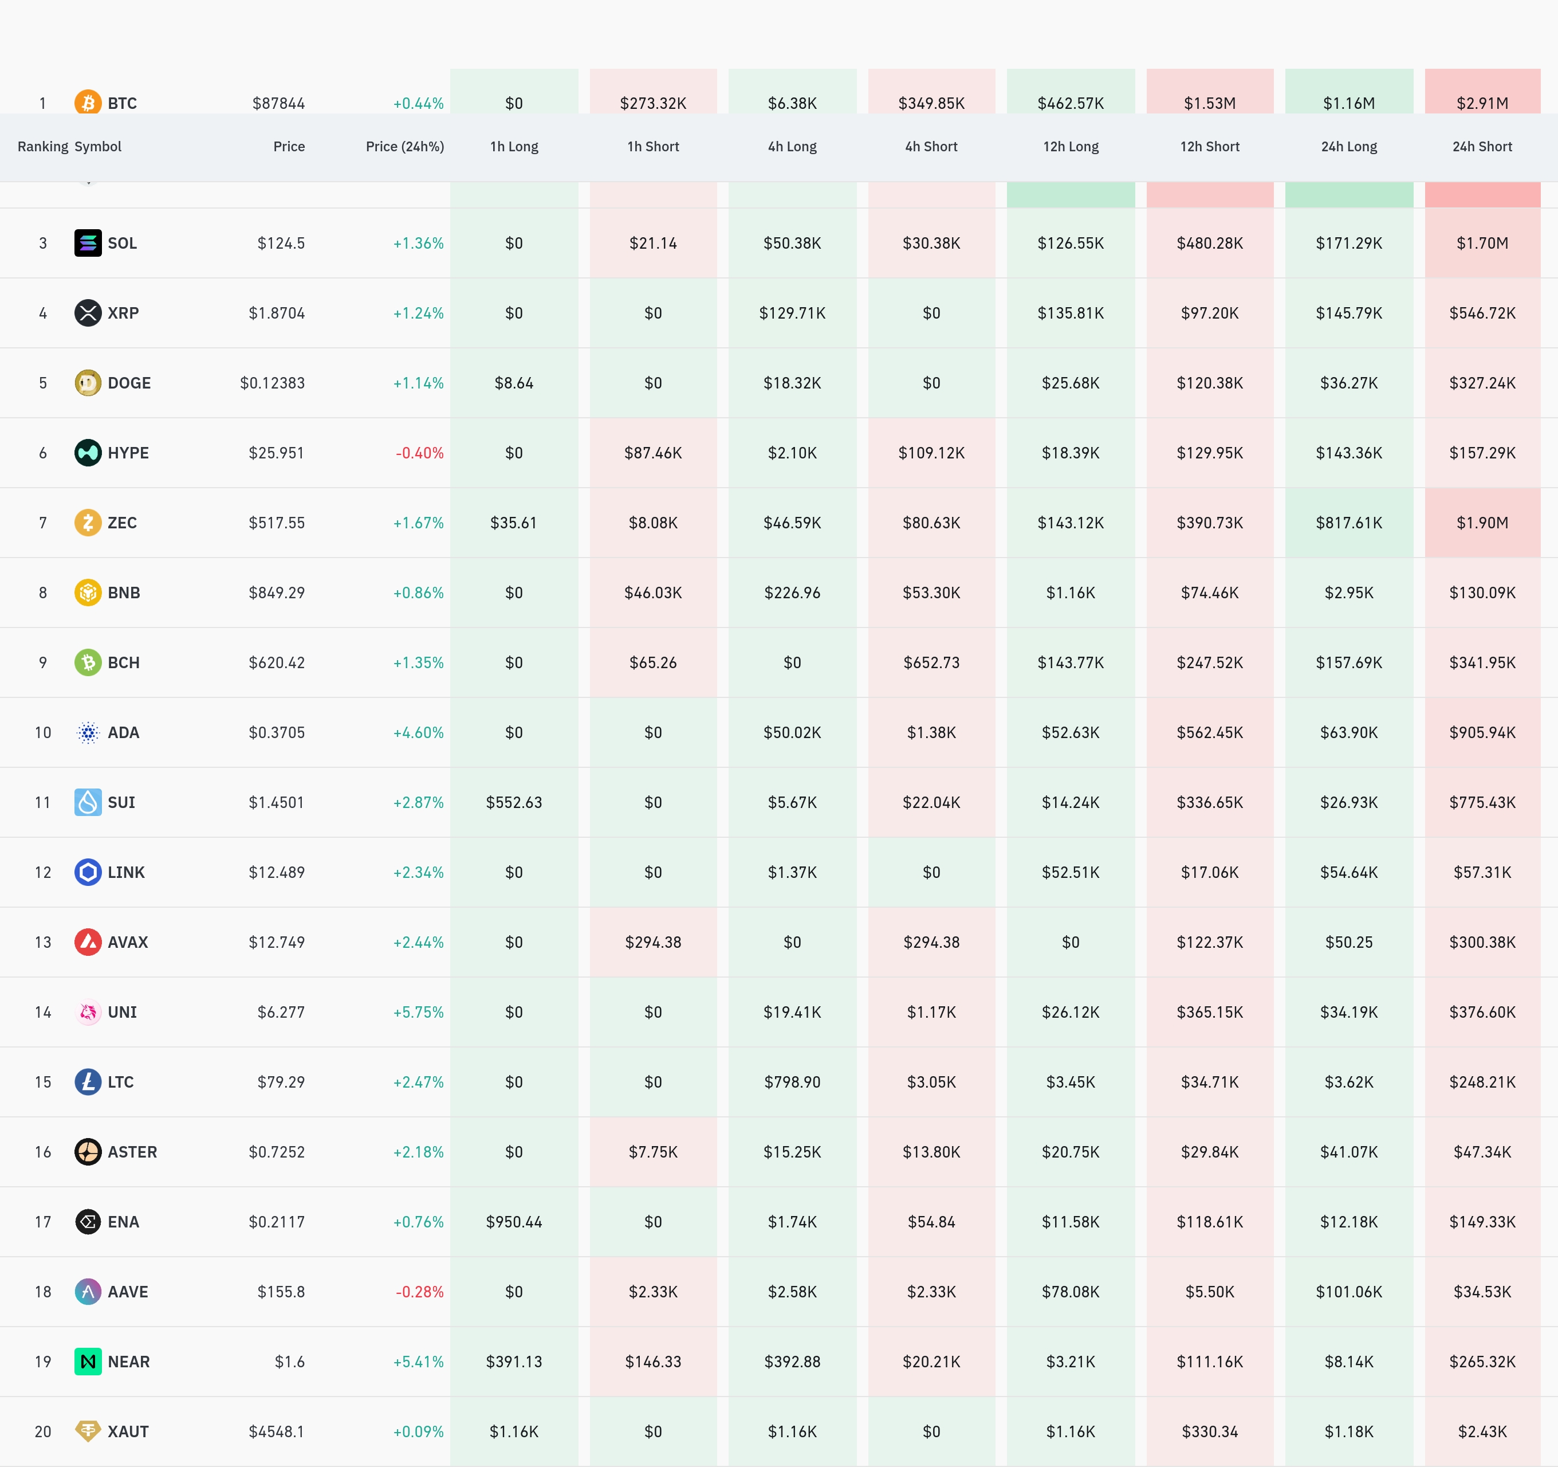This screenshot has height=1467, width=1558.
Task: Click the Dogecoin DOGE icon
Action: click(x=88, y=383)
